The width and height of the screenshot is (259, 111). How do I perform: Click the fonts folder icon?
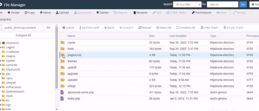(62, 49)
